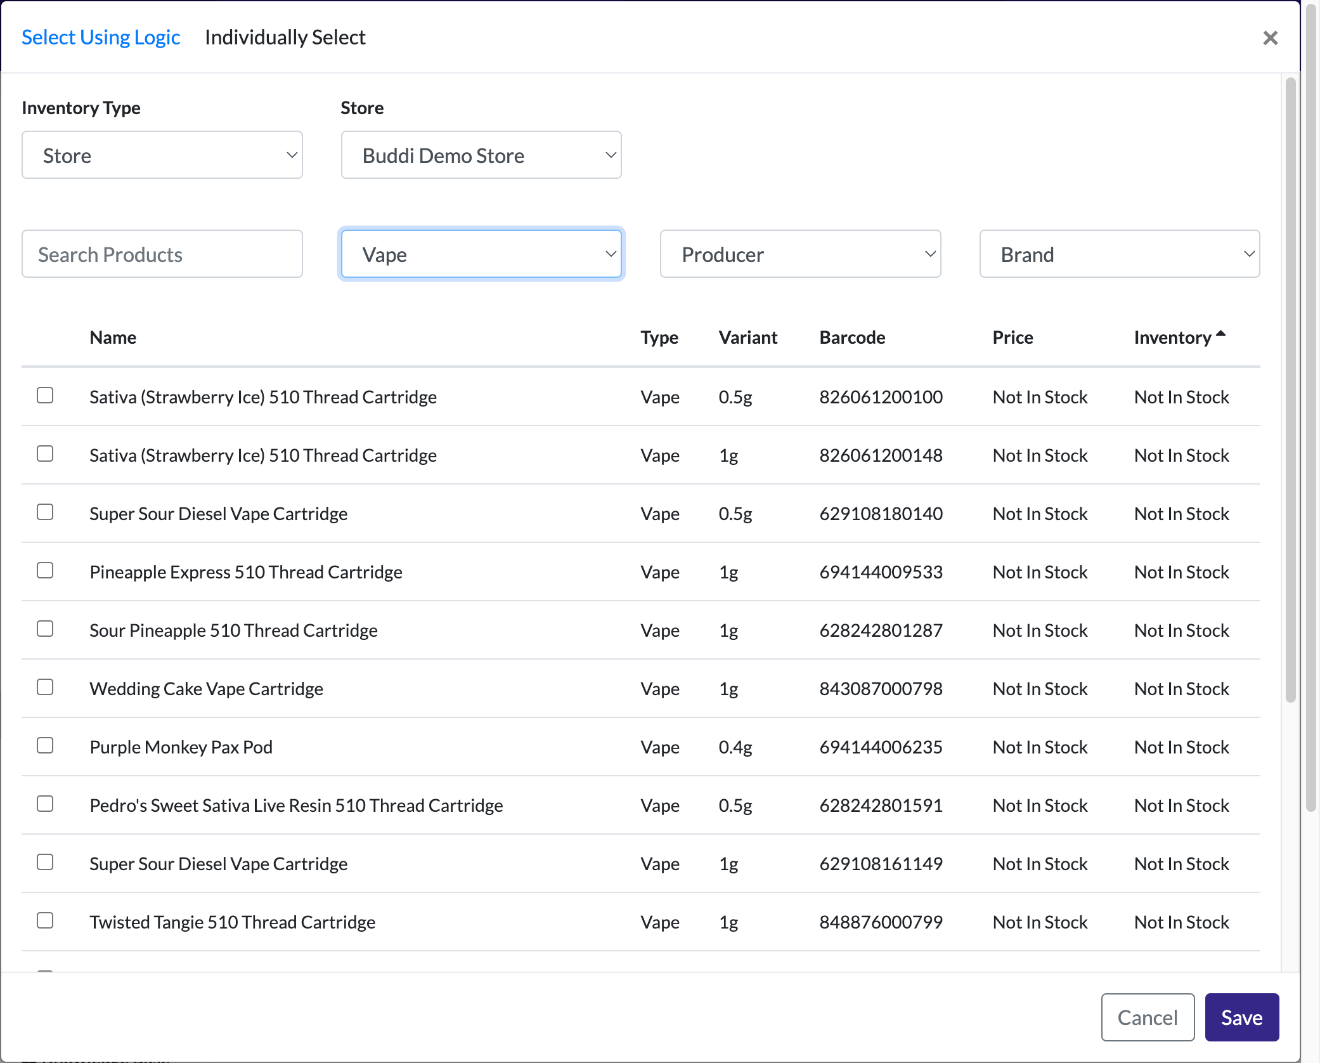Check Pedro's Sweet Sativa Live Resin checkbox

pos(45,804)
